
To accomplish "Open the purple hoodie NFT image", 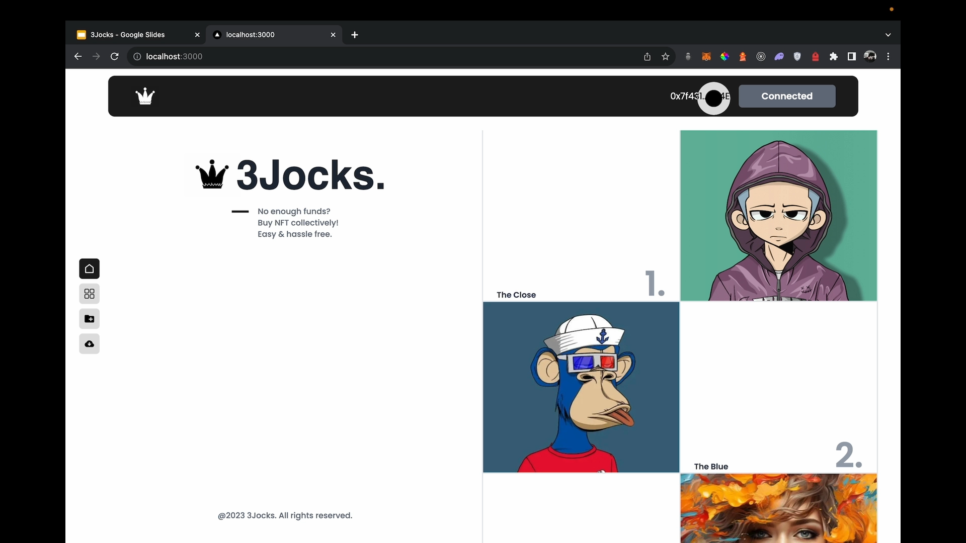I will click(x=778, y=216).
